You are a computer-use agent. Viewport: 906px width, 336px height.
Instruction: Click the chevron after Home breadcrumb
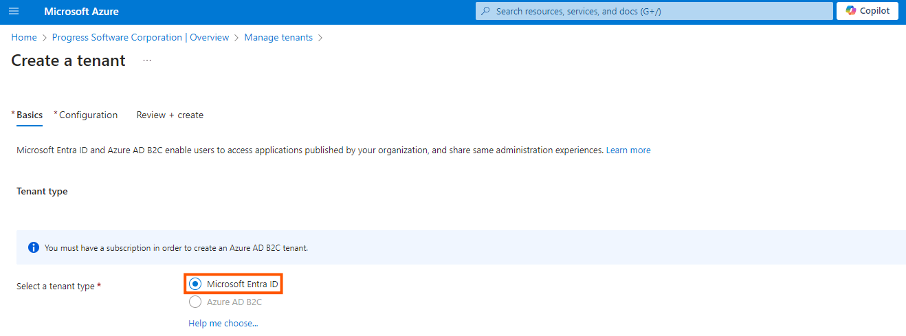click(x=45, y=38)
